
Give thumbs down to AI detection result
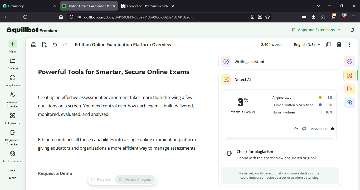304,129
